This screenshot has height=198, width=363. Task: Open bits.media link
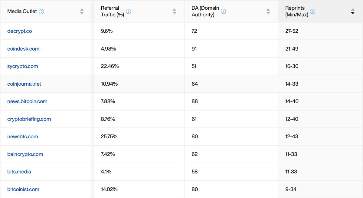coord(19,172)
